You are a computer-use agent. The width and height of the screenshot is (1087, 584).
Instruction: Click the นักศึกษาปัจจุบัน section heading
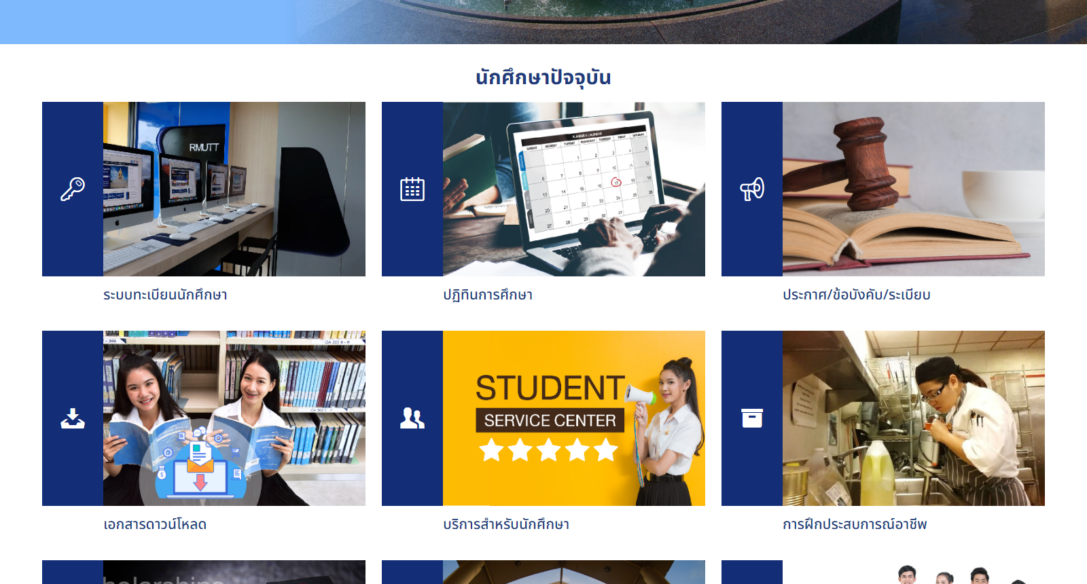(x=543, y=77)
